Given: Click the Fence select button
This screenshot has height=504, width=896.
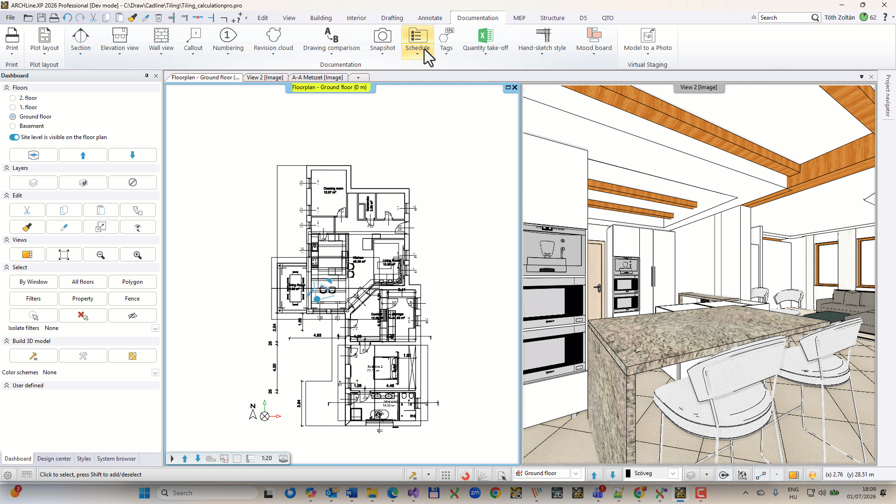Looking at the screenshot, I should 133,299.
